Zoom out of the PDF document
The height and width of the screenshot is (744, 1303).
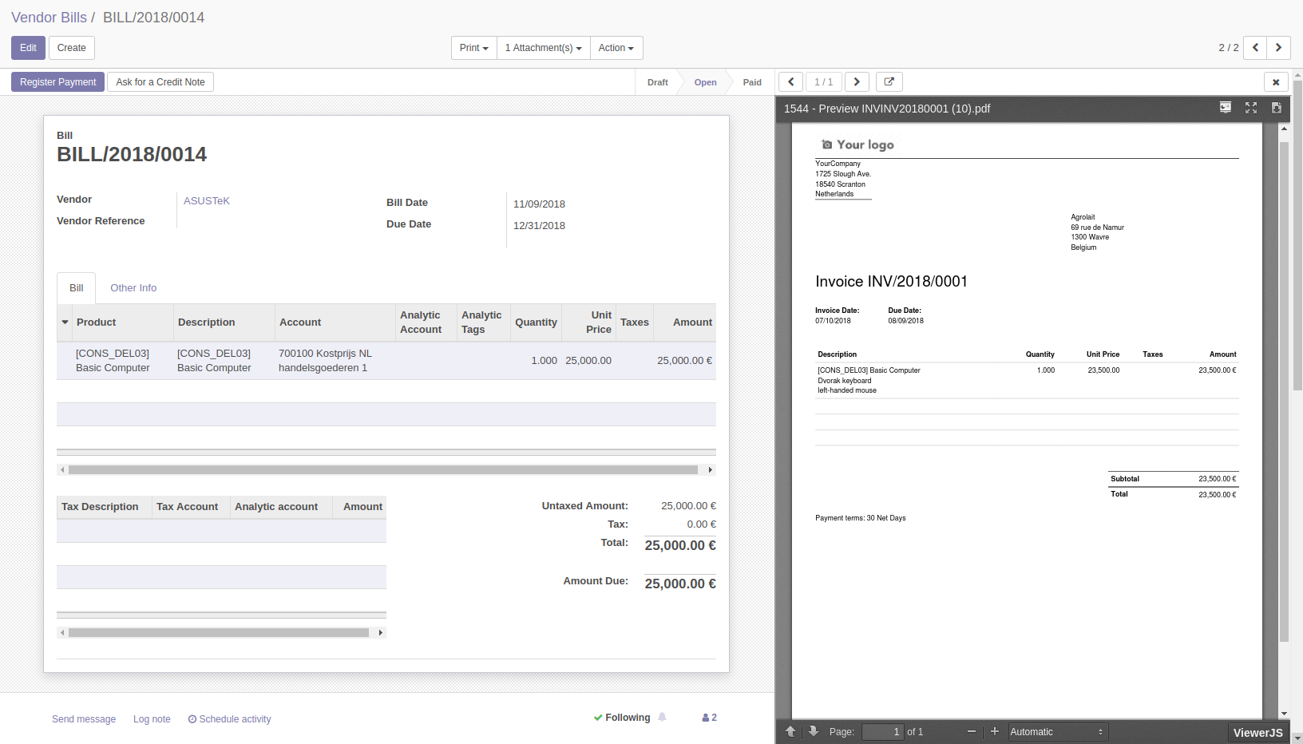972,731
